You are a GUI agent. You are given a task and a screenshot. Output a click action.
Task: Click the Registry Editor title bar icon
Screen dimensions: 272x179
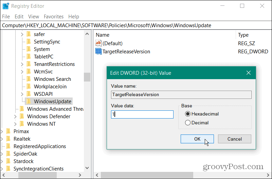coord(6,6)
